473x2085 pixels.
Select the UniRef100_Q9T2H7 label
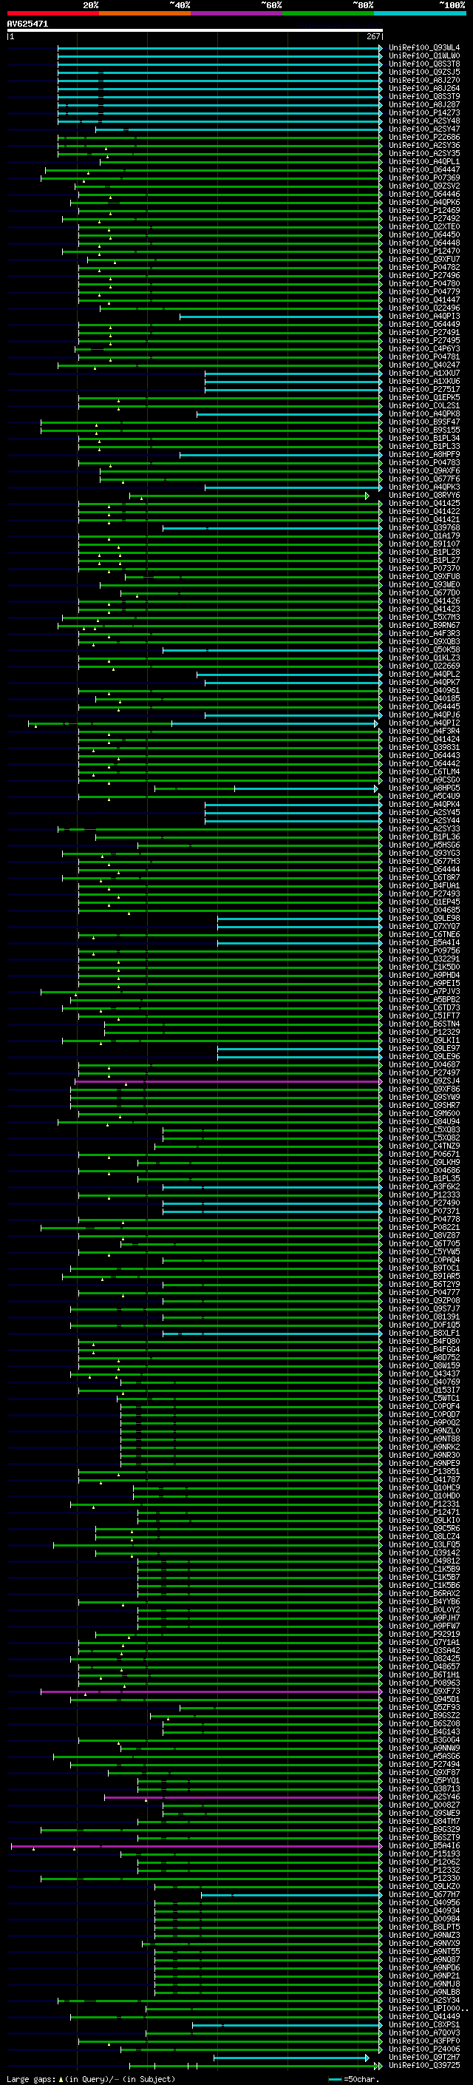(x=424, y=2057)
